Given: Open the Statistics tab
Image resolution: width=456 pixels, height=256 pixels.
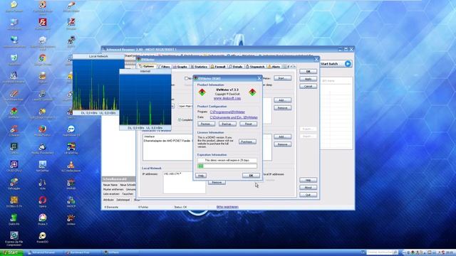Looking at the screenshot, I should point(199,66).
